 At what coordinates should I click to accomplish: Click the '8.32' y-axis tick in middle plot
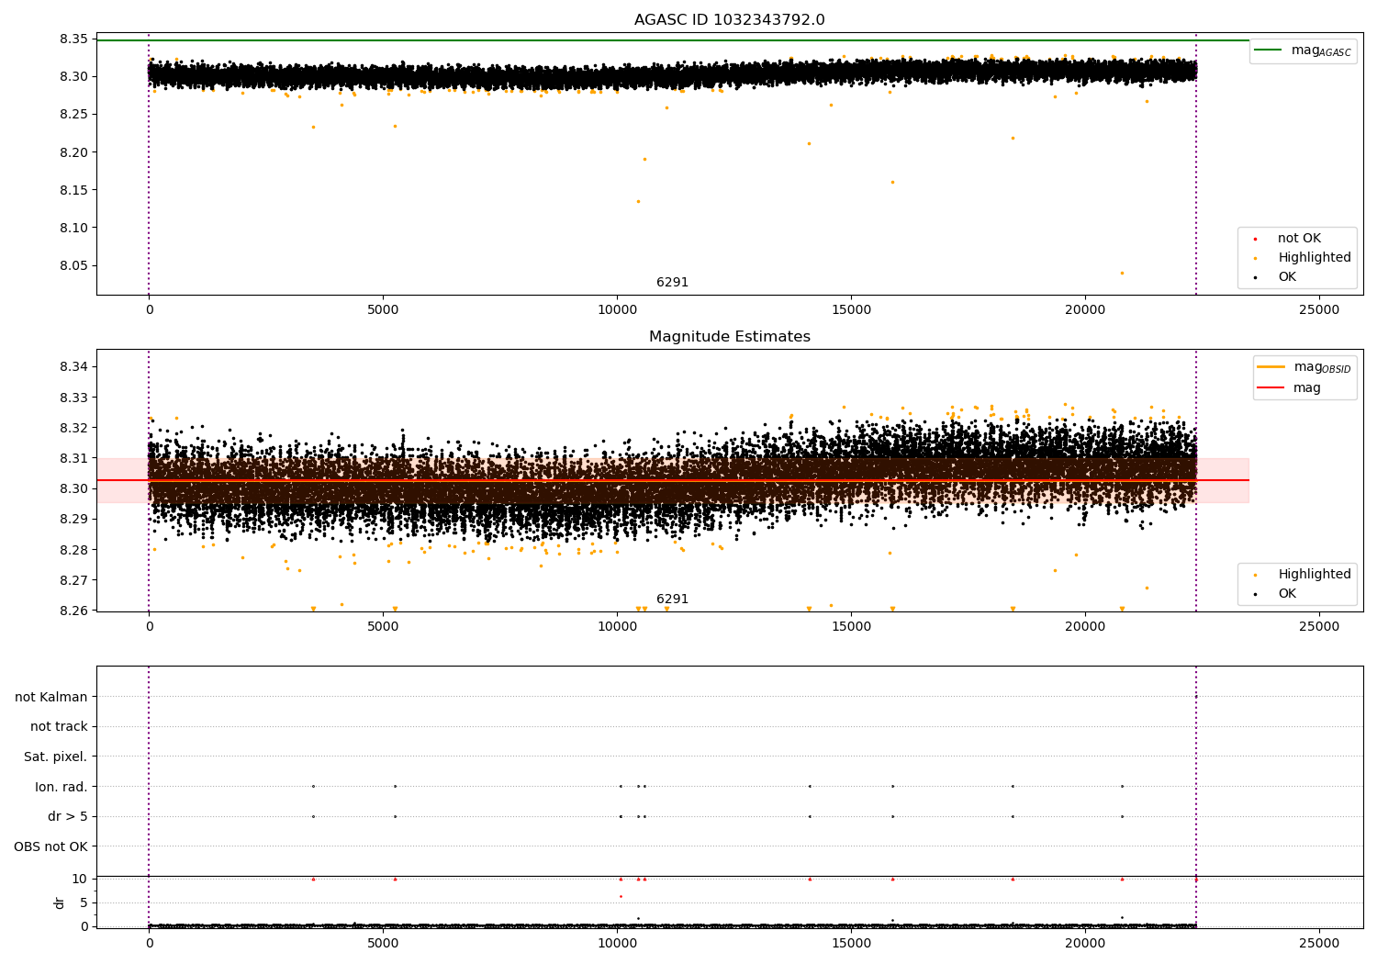73,428
